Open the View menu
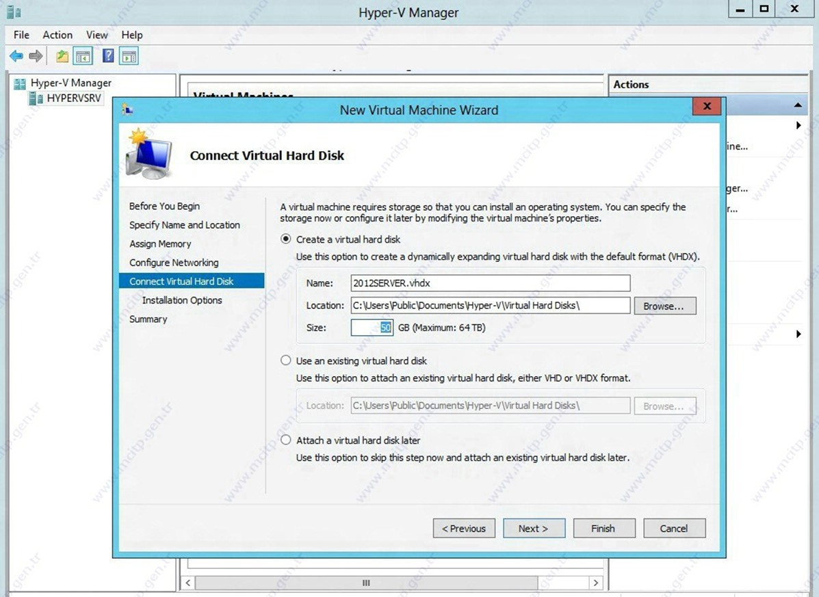Screen dimensions: 819x597 (97, 35)
